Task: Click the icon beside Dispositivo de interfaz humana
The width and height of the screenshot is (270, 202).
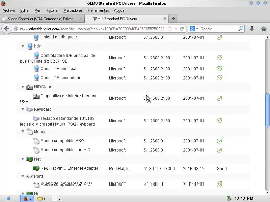Action: [x=36, y=96]
